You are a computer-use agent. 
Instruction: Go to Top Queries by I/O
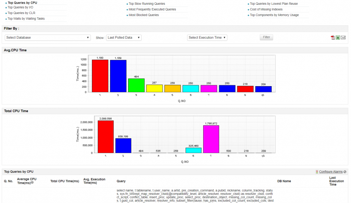[20, 7]
